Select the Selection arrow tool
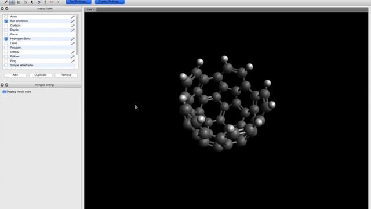371x209 pixels. (x=32, y=2)
